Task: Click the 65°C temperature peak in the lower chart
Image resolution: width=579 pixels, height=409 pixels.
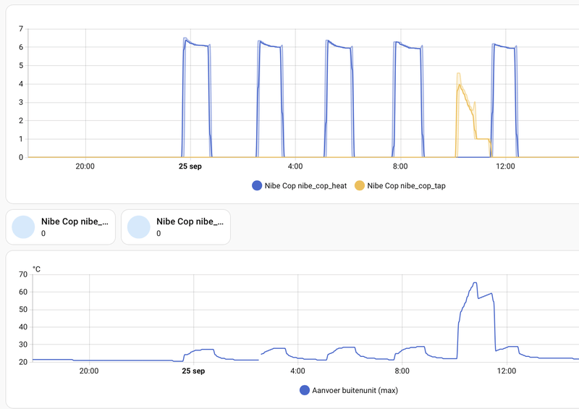Action: click(x=475, y=283)
